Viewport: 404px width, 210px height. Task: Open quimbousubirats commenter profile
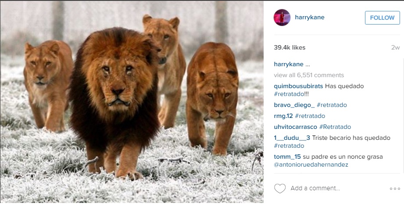pos(298,86)
